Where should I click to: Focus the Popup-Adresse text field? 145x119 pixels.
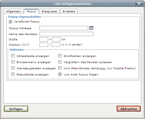coord(64,28)
